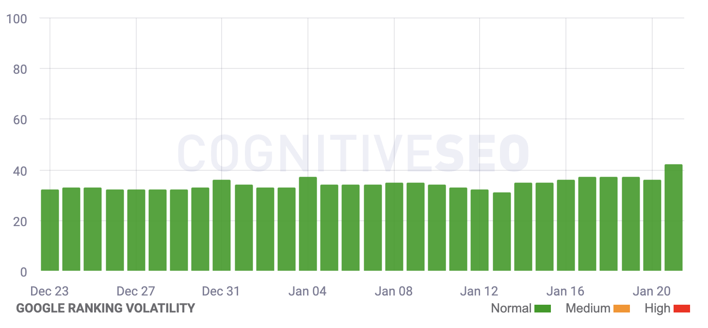
Task: Click the red High legend swatch
Action: 681,309
